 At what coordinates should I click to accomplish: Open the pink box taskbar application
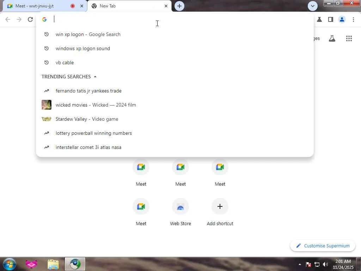pyautogui.click(x=31, y=264)
